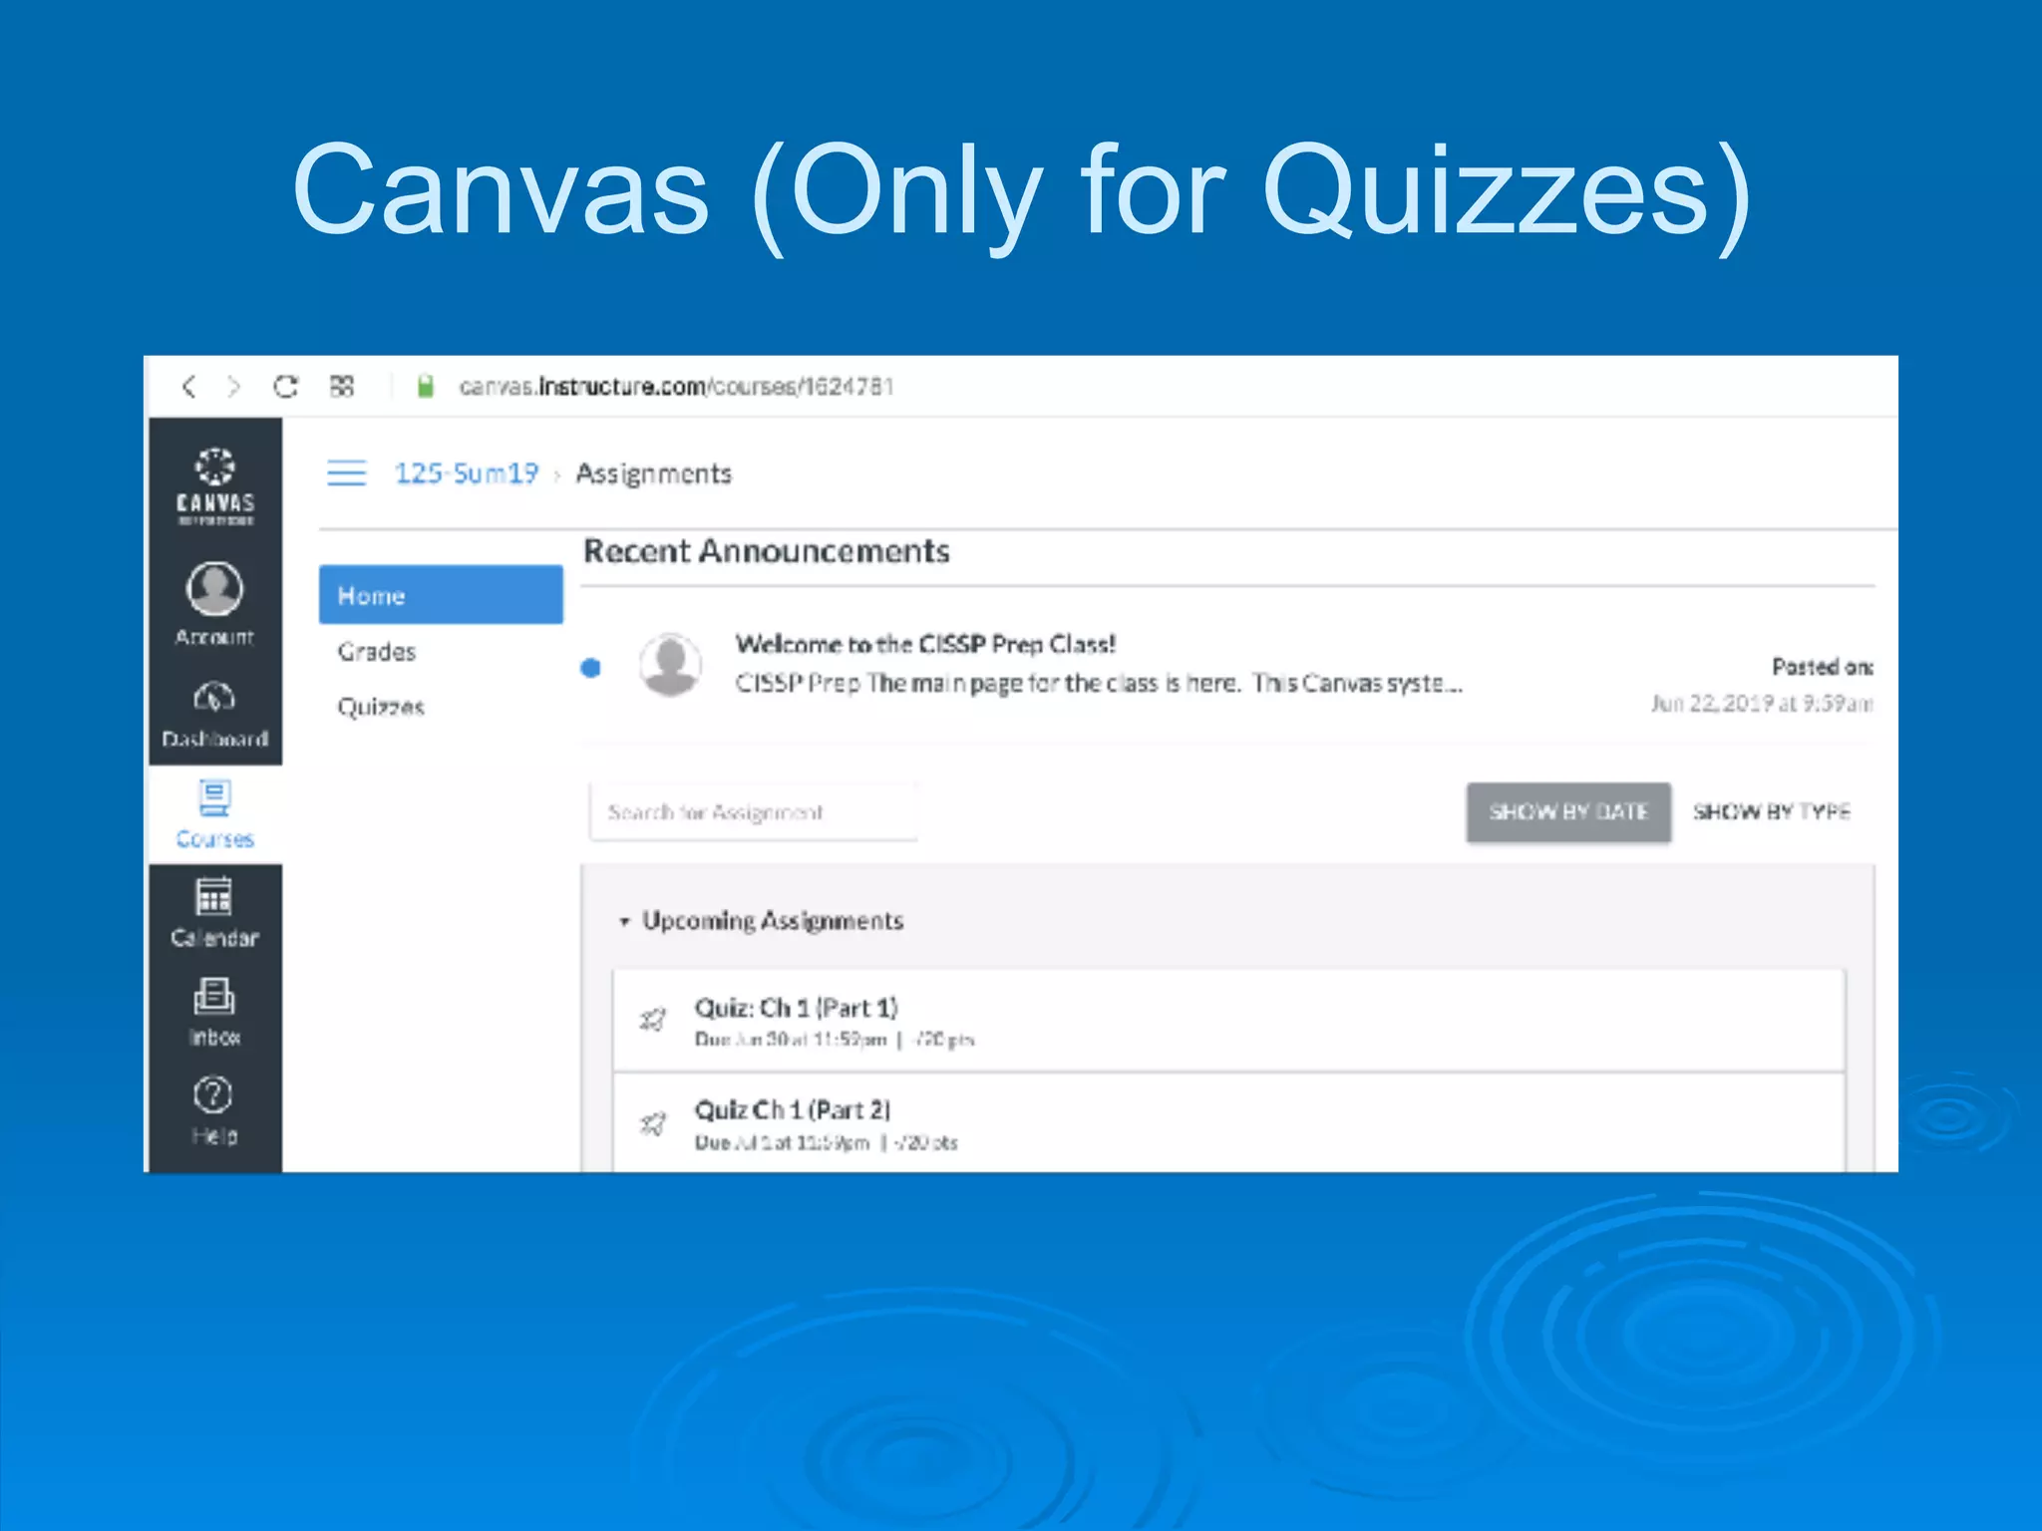Click the canvas.instructure.com address bar
This screenshot has height=1531, width=2042.
[676, 386]
